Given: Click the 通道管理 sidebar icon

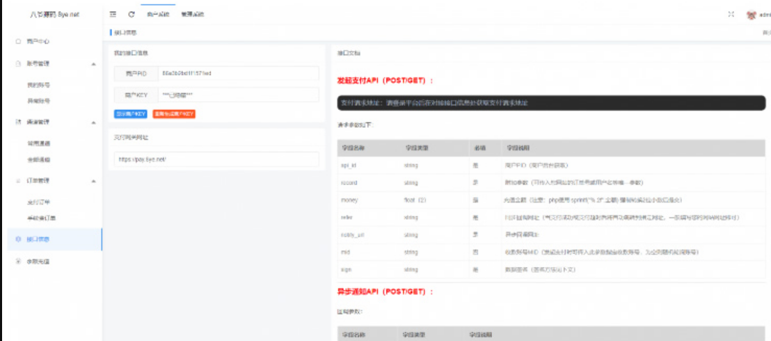Looking at the screenshot, I should [x=19, y=122].
